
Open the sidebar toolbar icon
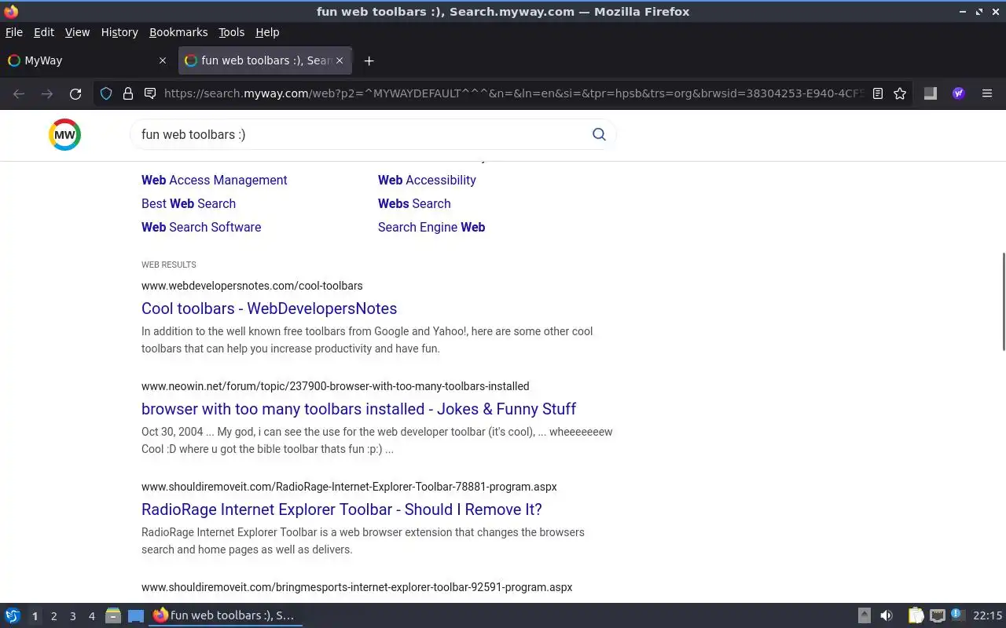[930, 93]
